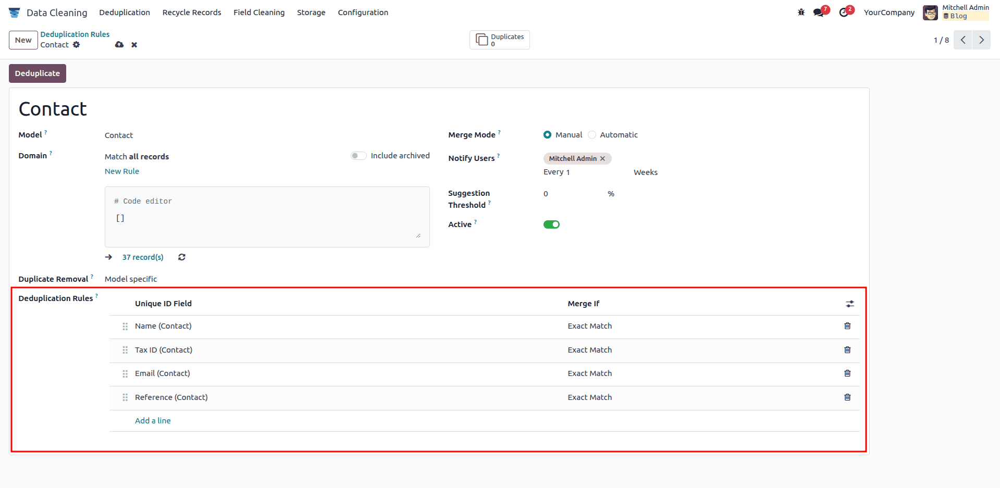Delete the Tax ID rule using its trash icon
Viewport: 1000px width, 488px height.
pyautogui.click(x=847, y=349)
